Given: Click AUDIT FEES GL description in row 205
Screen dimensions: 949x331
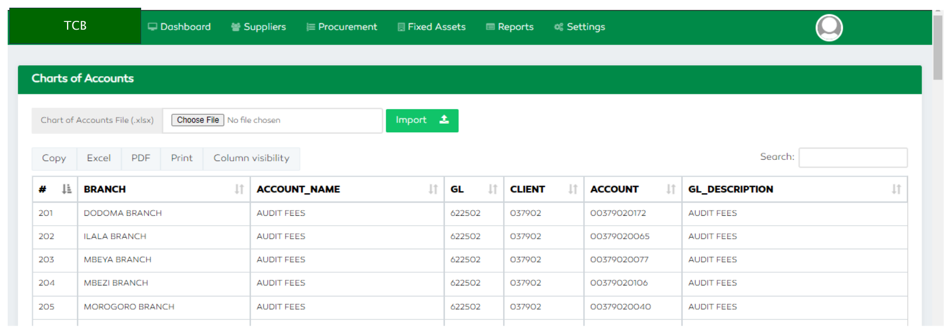Looking at the screenshot, I should tap(712, 307).
